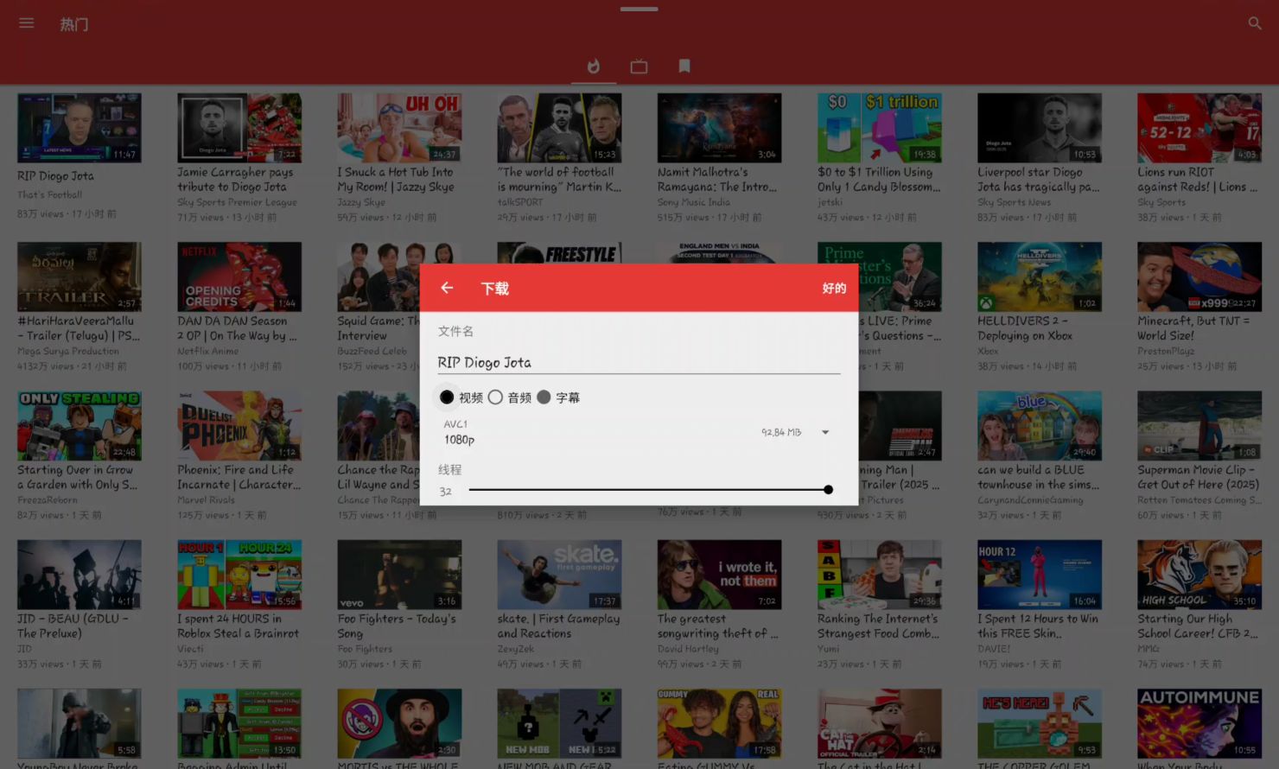Click the 热门 trending title

coord(74,24)
